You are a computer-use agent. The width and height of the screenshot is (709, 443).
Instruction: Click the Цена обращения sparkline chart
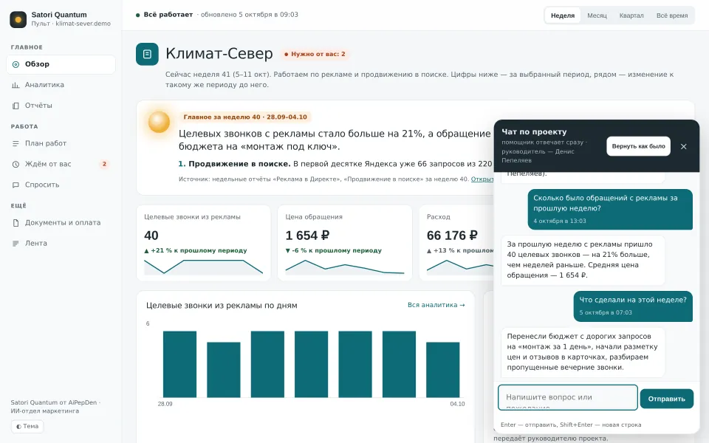click(345, 267)
